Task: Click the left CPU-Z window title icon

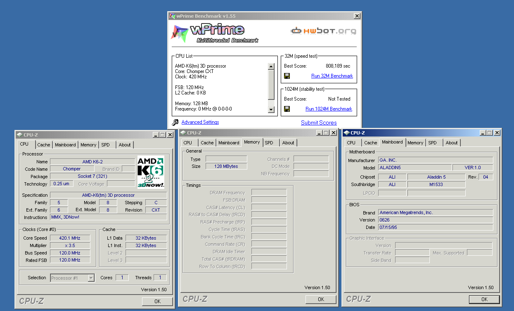Action: (x=19, y=134)
